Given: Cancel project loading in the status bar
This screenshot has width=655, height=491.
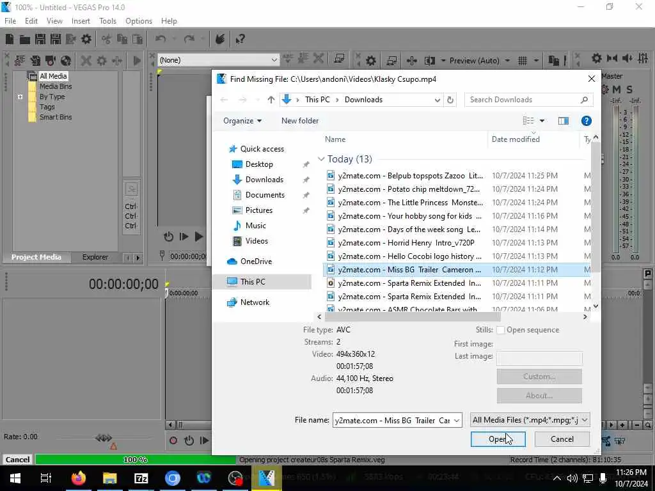Looking at the screenshot, I should (x=17, y=460).
